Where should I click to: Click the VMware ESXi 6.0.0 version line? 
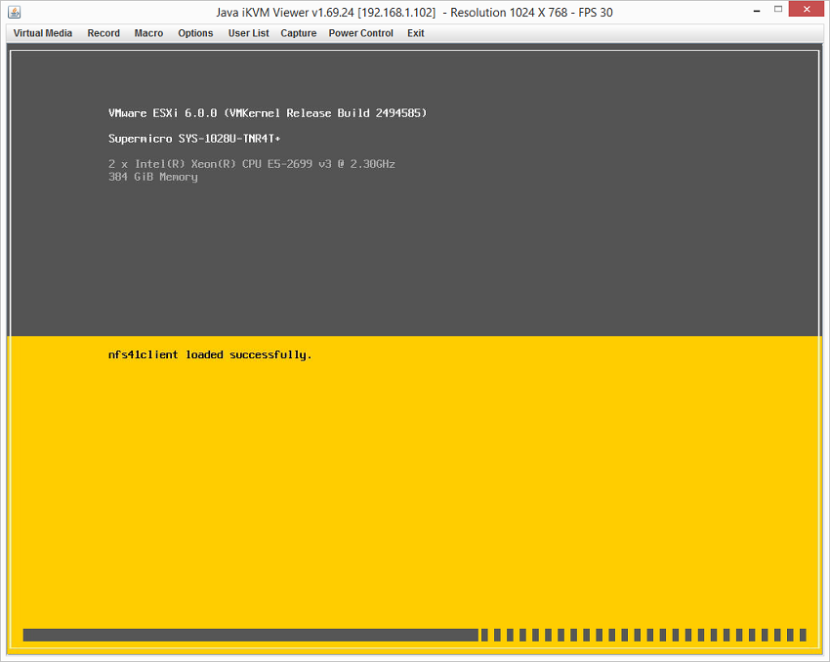[x=268, y=113]
